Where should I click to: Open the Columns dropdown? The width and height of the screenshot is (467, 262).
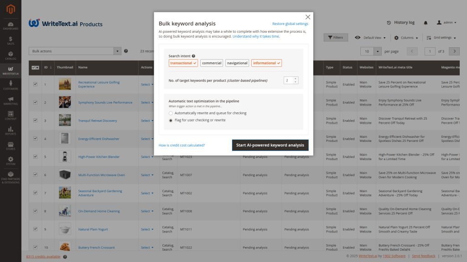tap(405, 38)
